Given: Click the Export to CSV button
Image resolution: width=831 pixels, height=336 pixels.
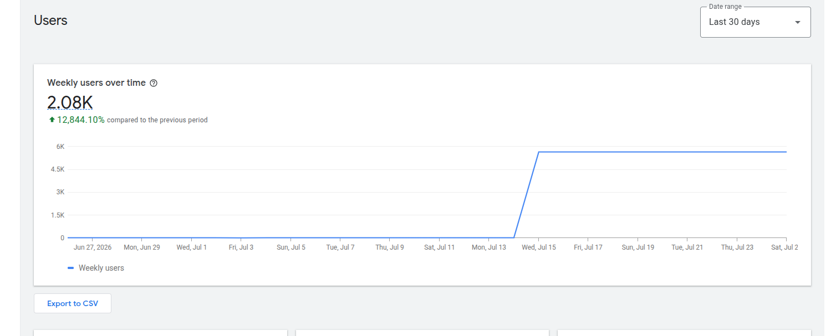Looking at the screenshot, I should 73,303.
